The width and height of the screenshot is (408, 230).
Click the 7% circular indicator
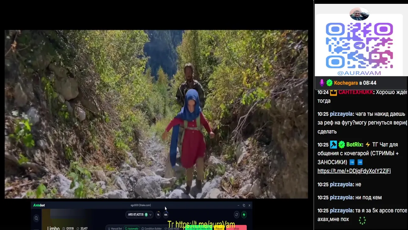click(x=158, y=215)
